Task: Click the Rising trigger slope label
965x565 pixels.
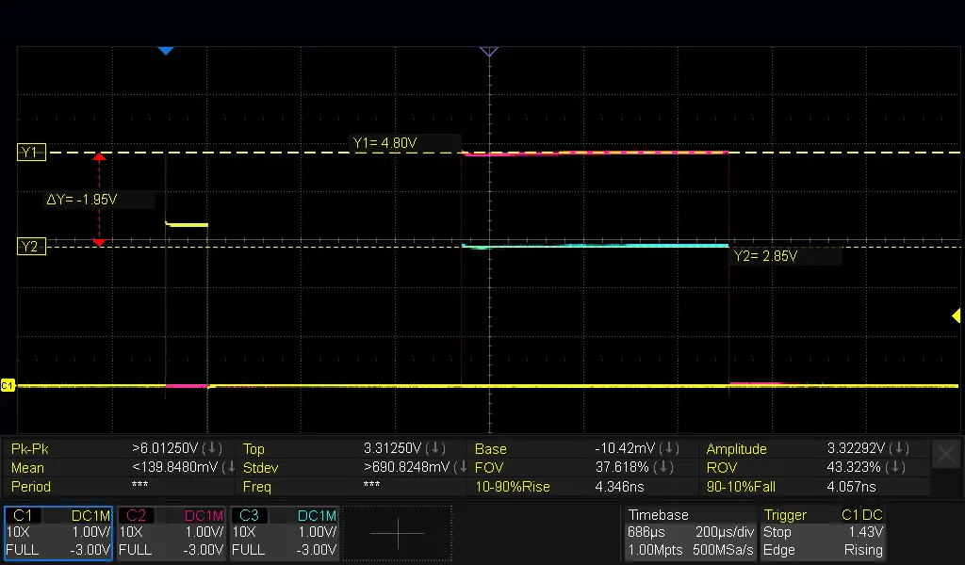Action: point(863,550)
